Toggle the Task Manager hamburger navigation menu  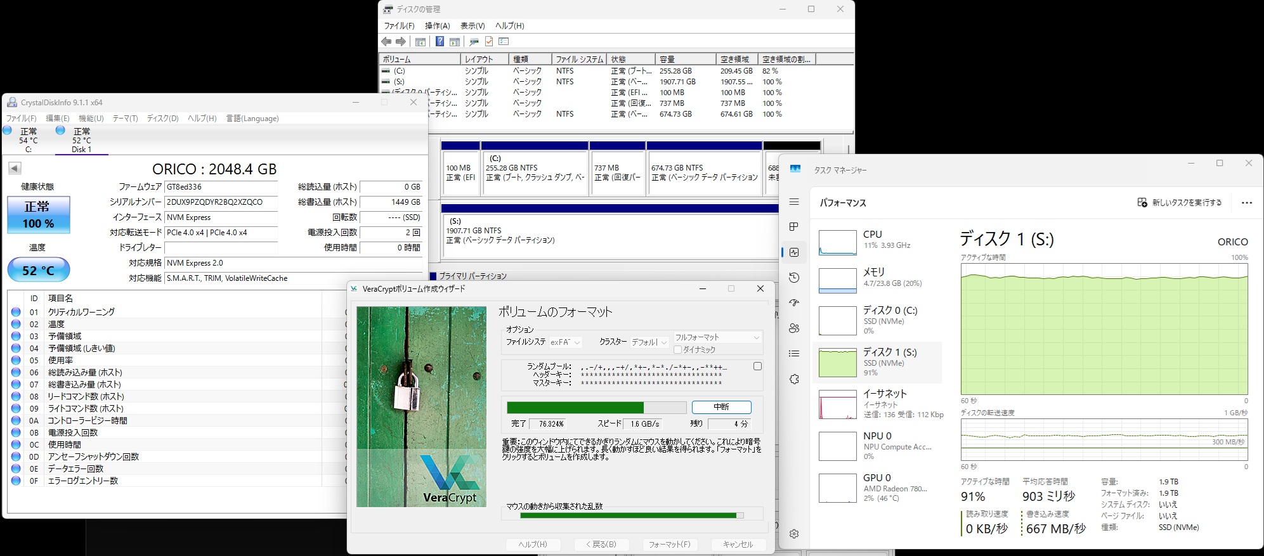(794, 202)
